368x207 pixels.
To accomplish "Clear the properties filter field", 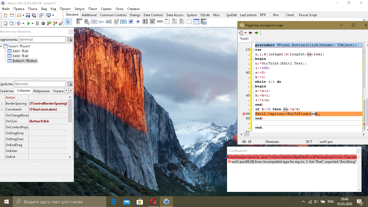I will click(x=70, y=84).
